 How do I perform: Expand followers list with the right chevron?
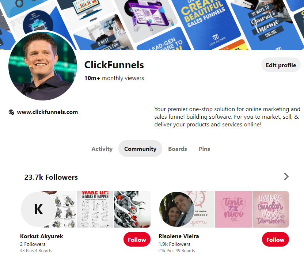point(286,176)
